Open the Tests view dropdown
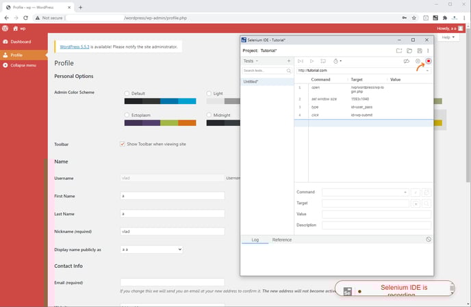 coord(251,61)
